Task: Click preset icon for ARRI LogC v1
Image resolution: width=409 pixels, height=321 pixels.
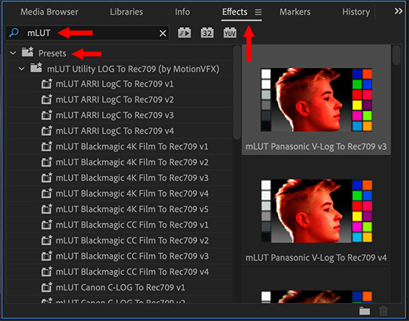Action: pyautogui.click(x=47, y=84)
